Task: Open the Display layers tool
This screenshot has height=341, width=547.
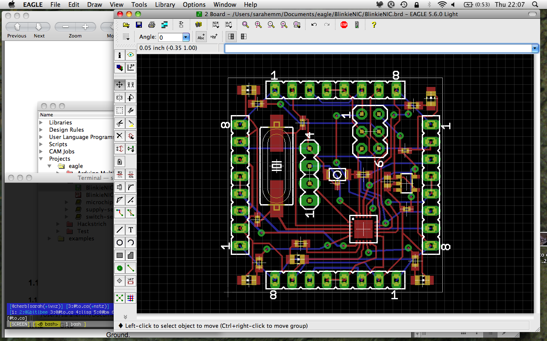Action: (120, 67)
